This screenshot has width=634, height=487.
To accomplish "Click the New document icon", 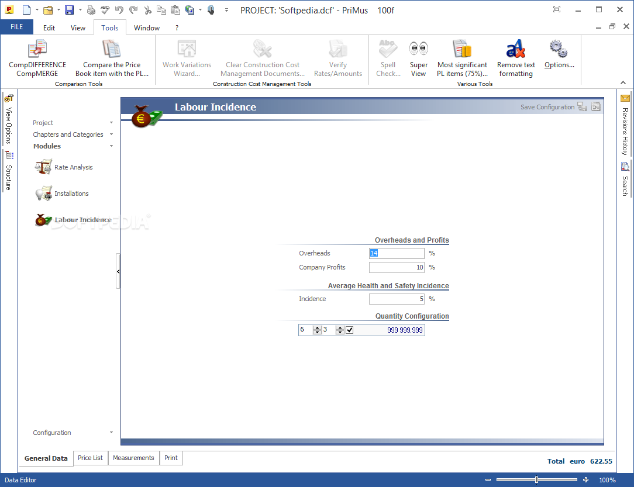I will 26,10.
